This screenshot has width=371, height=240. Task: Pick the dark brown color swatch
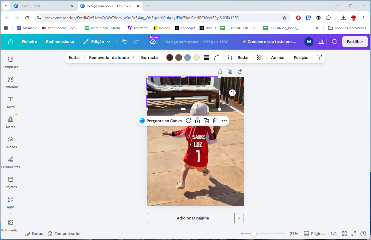pyautogui.click(x=170, y=57)
